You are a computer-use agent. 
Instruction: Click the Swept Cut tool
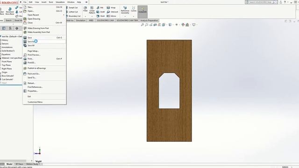point(72,7)
